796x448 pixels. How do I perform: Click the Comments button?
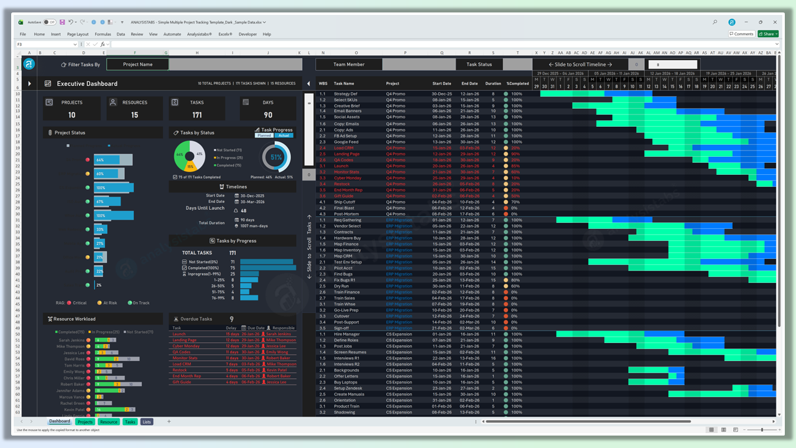pos(741,34)
